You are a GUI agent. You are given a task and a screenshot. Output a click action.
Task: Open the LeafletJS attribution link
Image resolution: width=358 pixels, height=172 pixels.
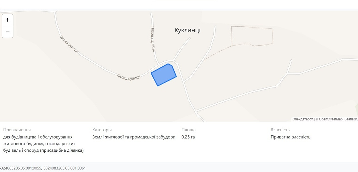pos(351,119)
